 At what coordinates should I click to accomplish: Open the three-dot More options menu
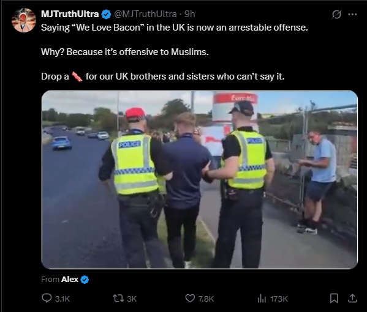pyautogui.click(x=352, y=14)
